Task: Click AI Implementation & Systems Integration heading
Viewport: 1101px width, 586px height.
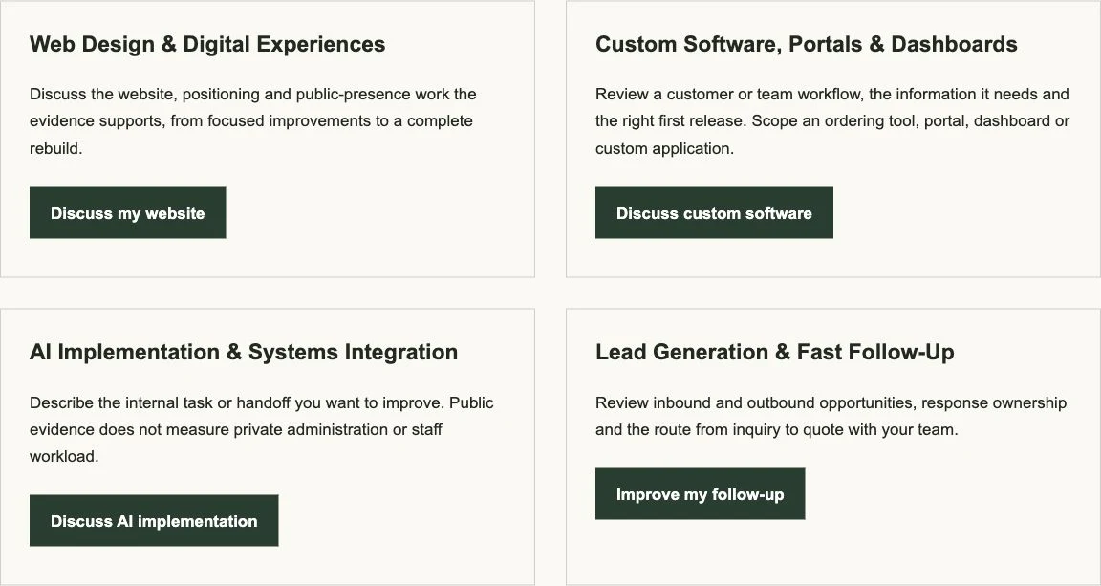Action: 244,352
